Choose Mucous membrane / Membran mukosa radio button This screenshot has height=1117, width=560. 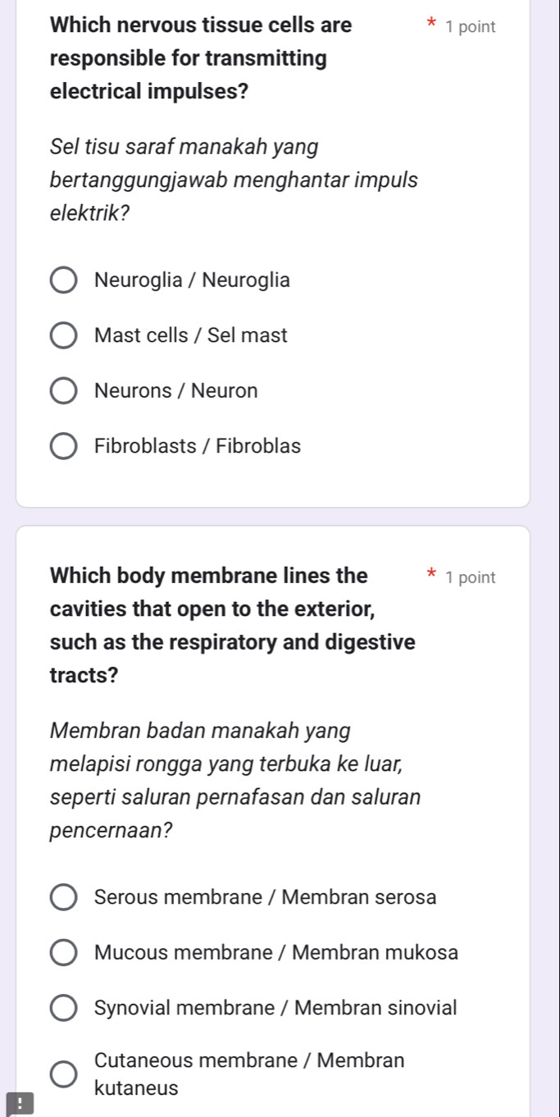coord(64,953)
